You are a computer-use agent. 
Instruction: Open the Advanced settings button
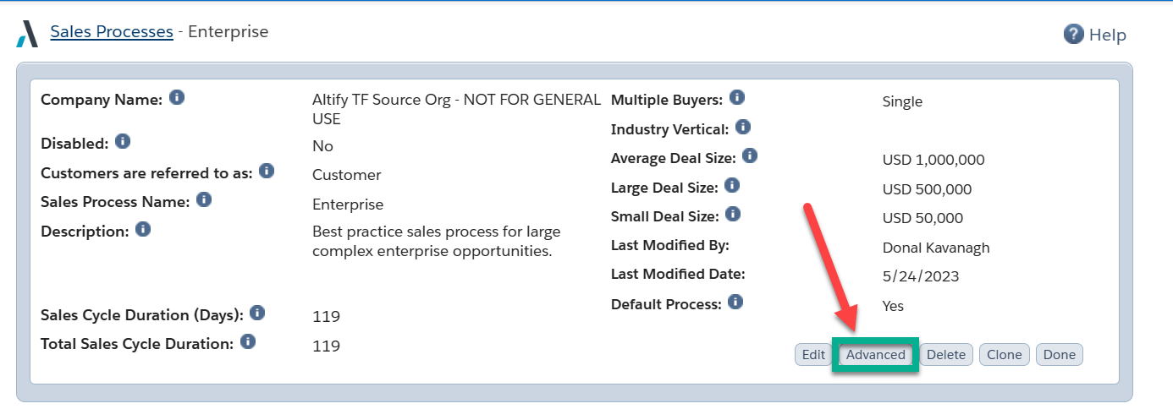(x=876, y=355)
